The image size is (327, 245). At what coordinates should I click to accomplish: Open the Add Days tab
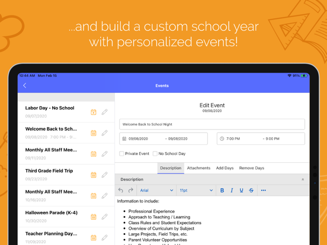pyautogui.click(x=225, y=168)
